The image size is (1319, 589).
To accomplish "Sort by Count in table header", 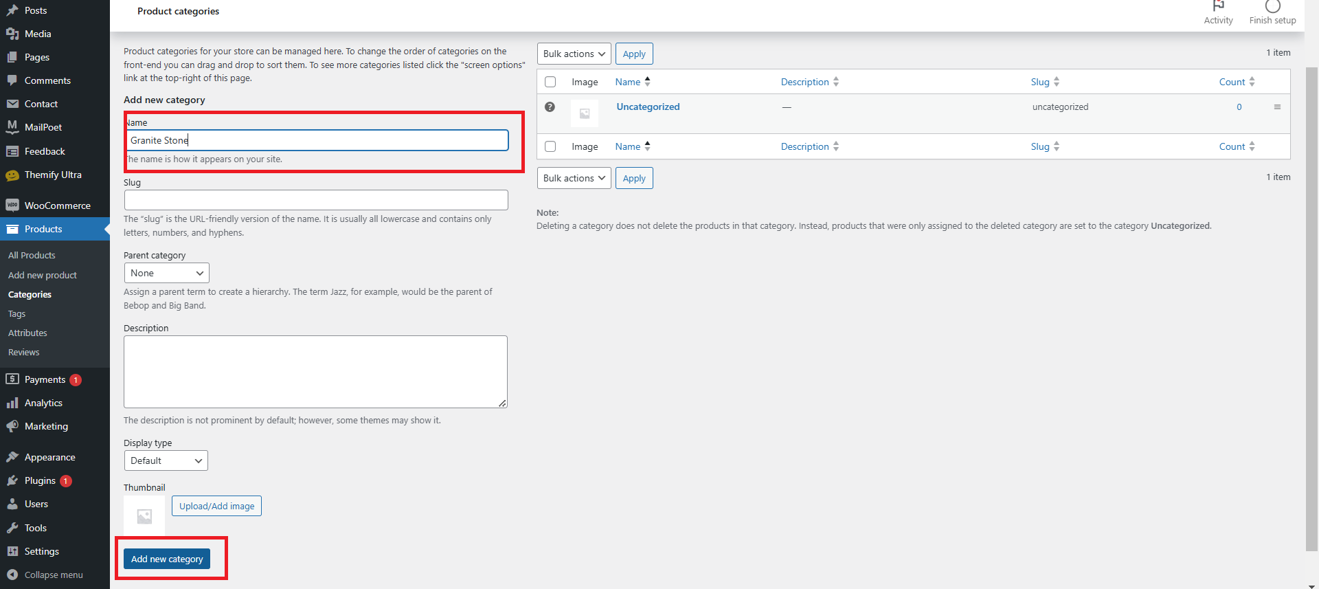I will click(1237, 82).
